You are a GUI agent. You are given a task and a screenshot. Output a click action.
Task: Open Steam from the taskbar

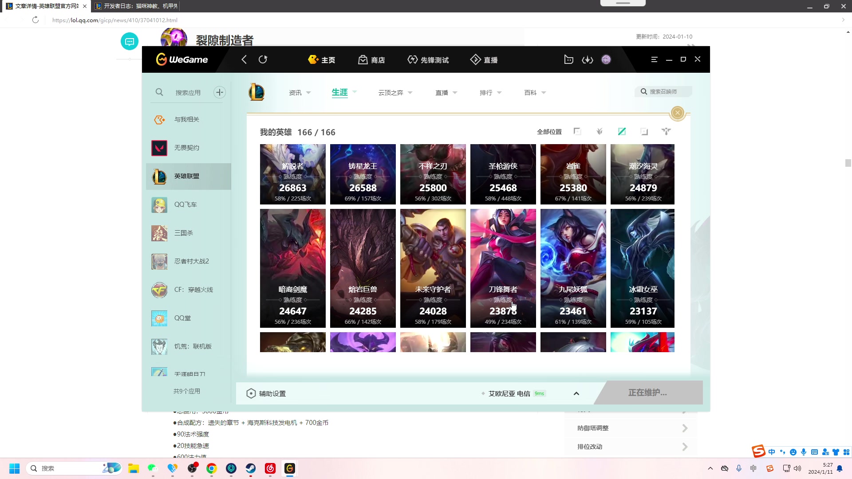tap(251, 468)
